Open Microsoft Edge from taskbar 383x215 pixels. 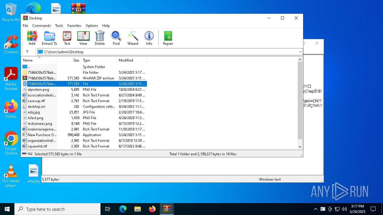(123, 209)
